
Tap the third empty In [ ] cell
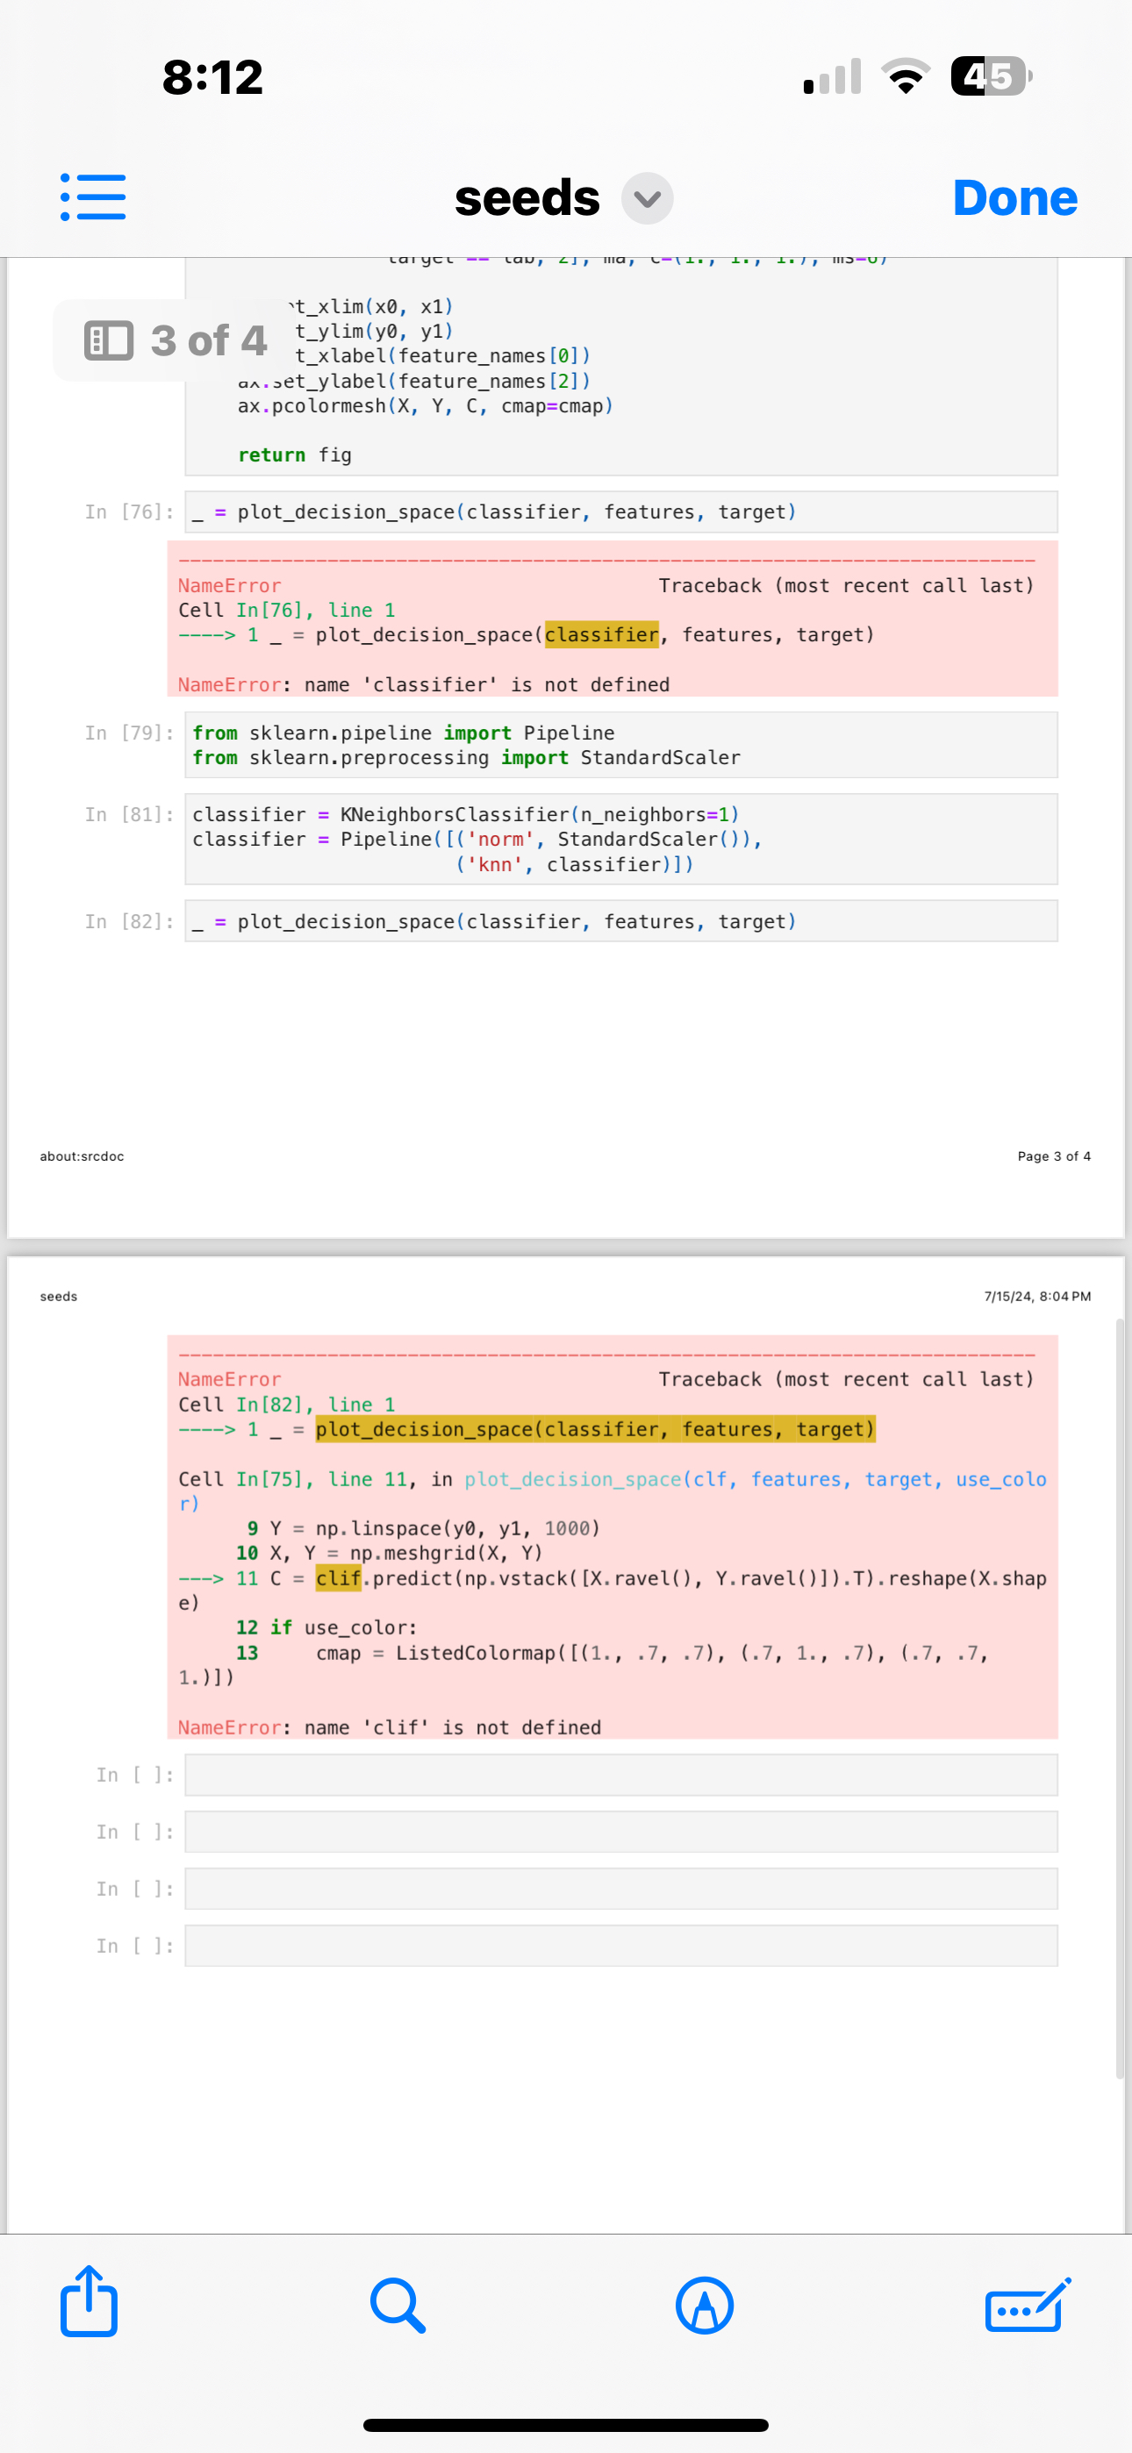tap(620, 1888)
